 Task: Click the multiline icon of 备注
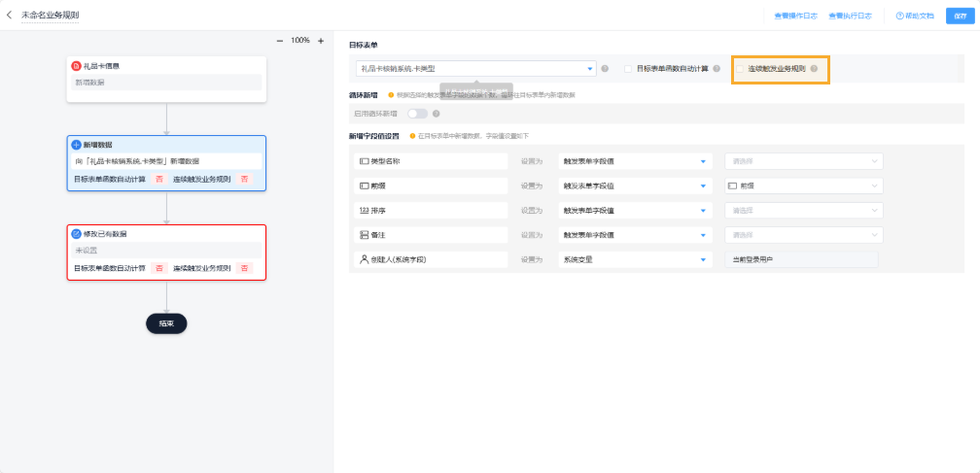point(364,235)
